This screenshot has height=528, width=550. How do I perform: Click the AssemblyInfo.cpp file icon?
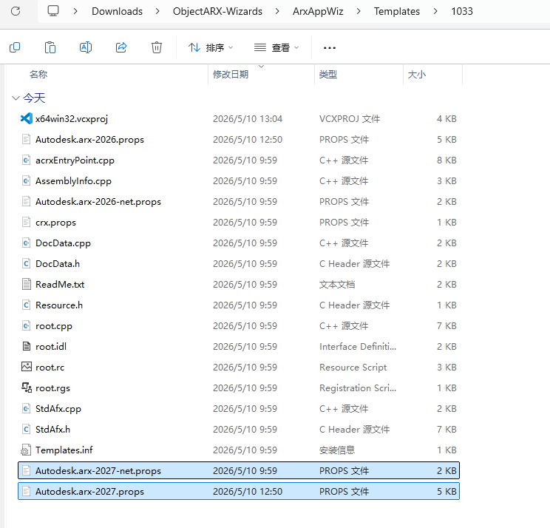[27, 180]
